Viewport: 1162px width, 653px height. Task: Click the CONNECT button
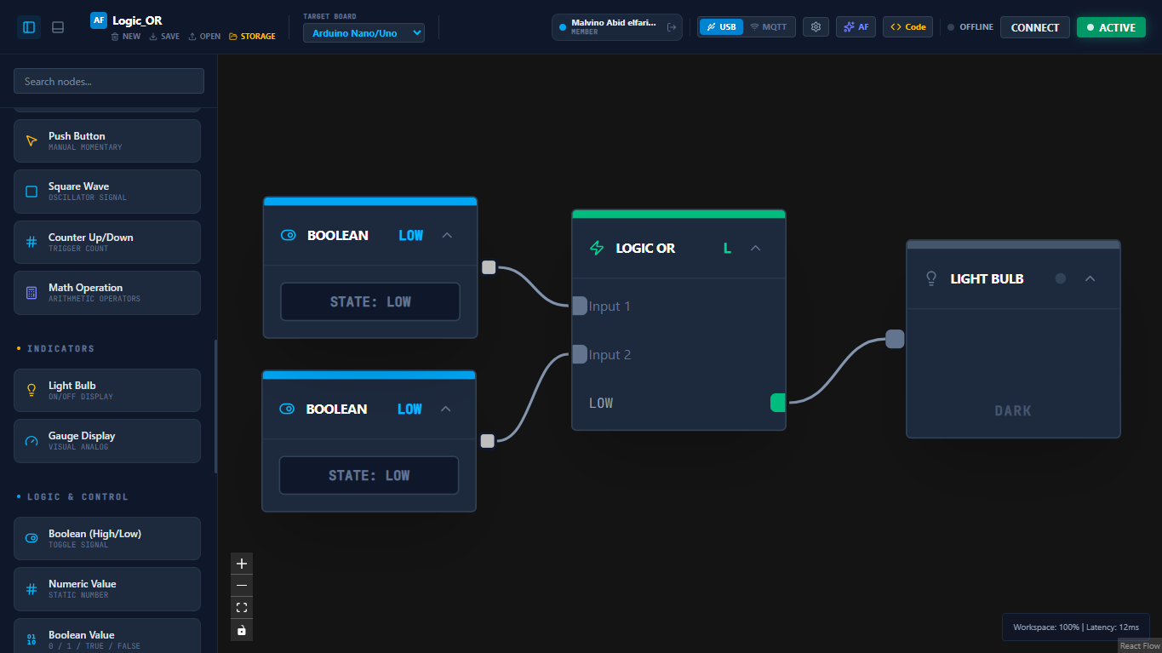[x=1034, y=27]
